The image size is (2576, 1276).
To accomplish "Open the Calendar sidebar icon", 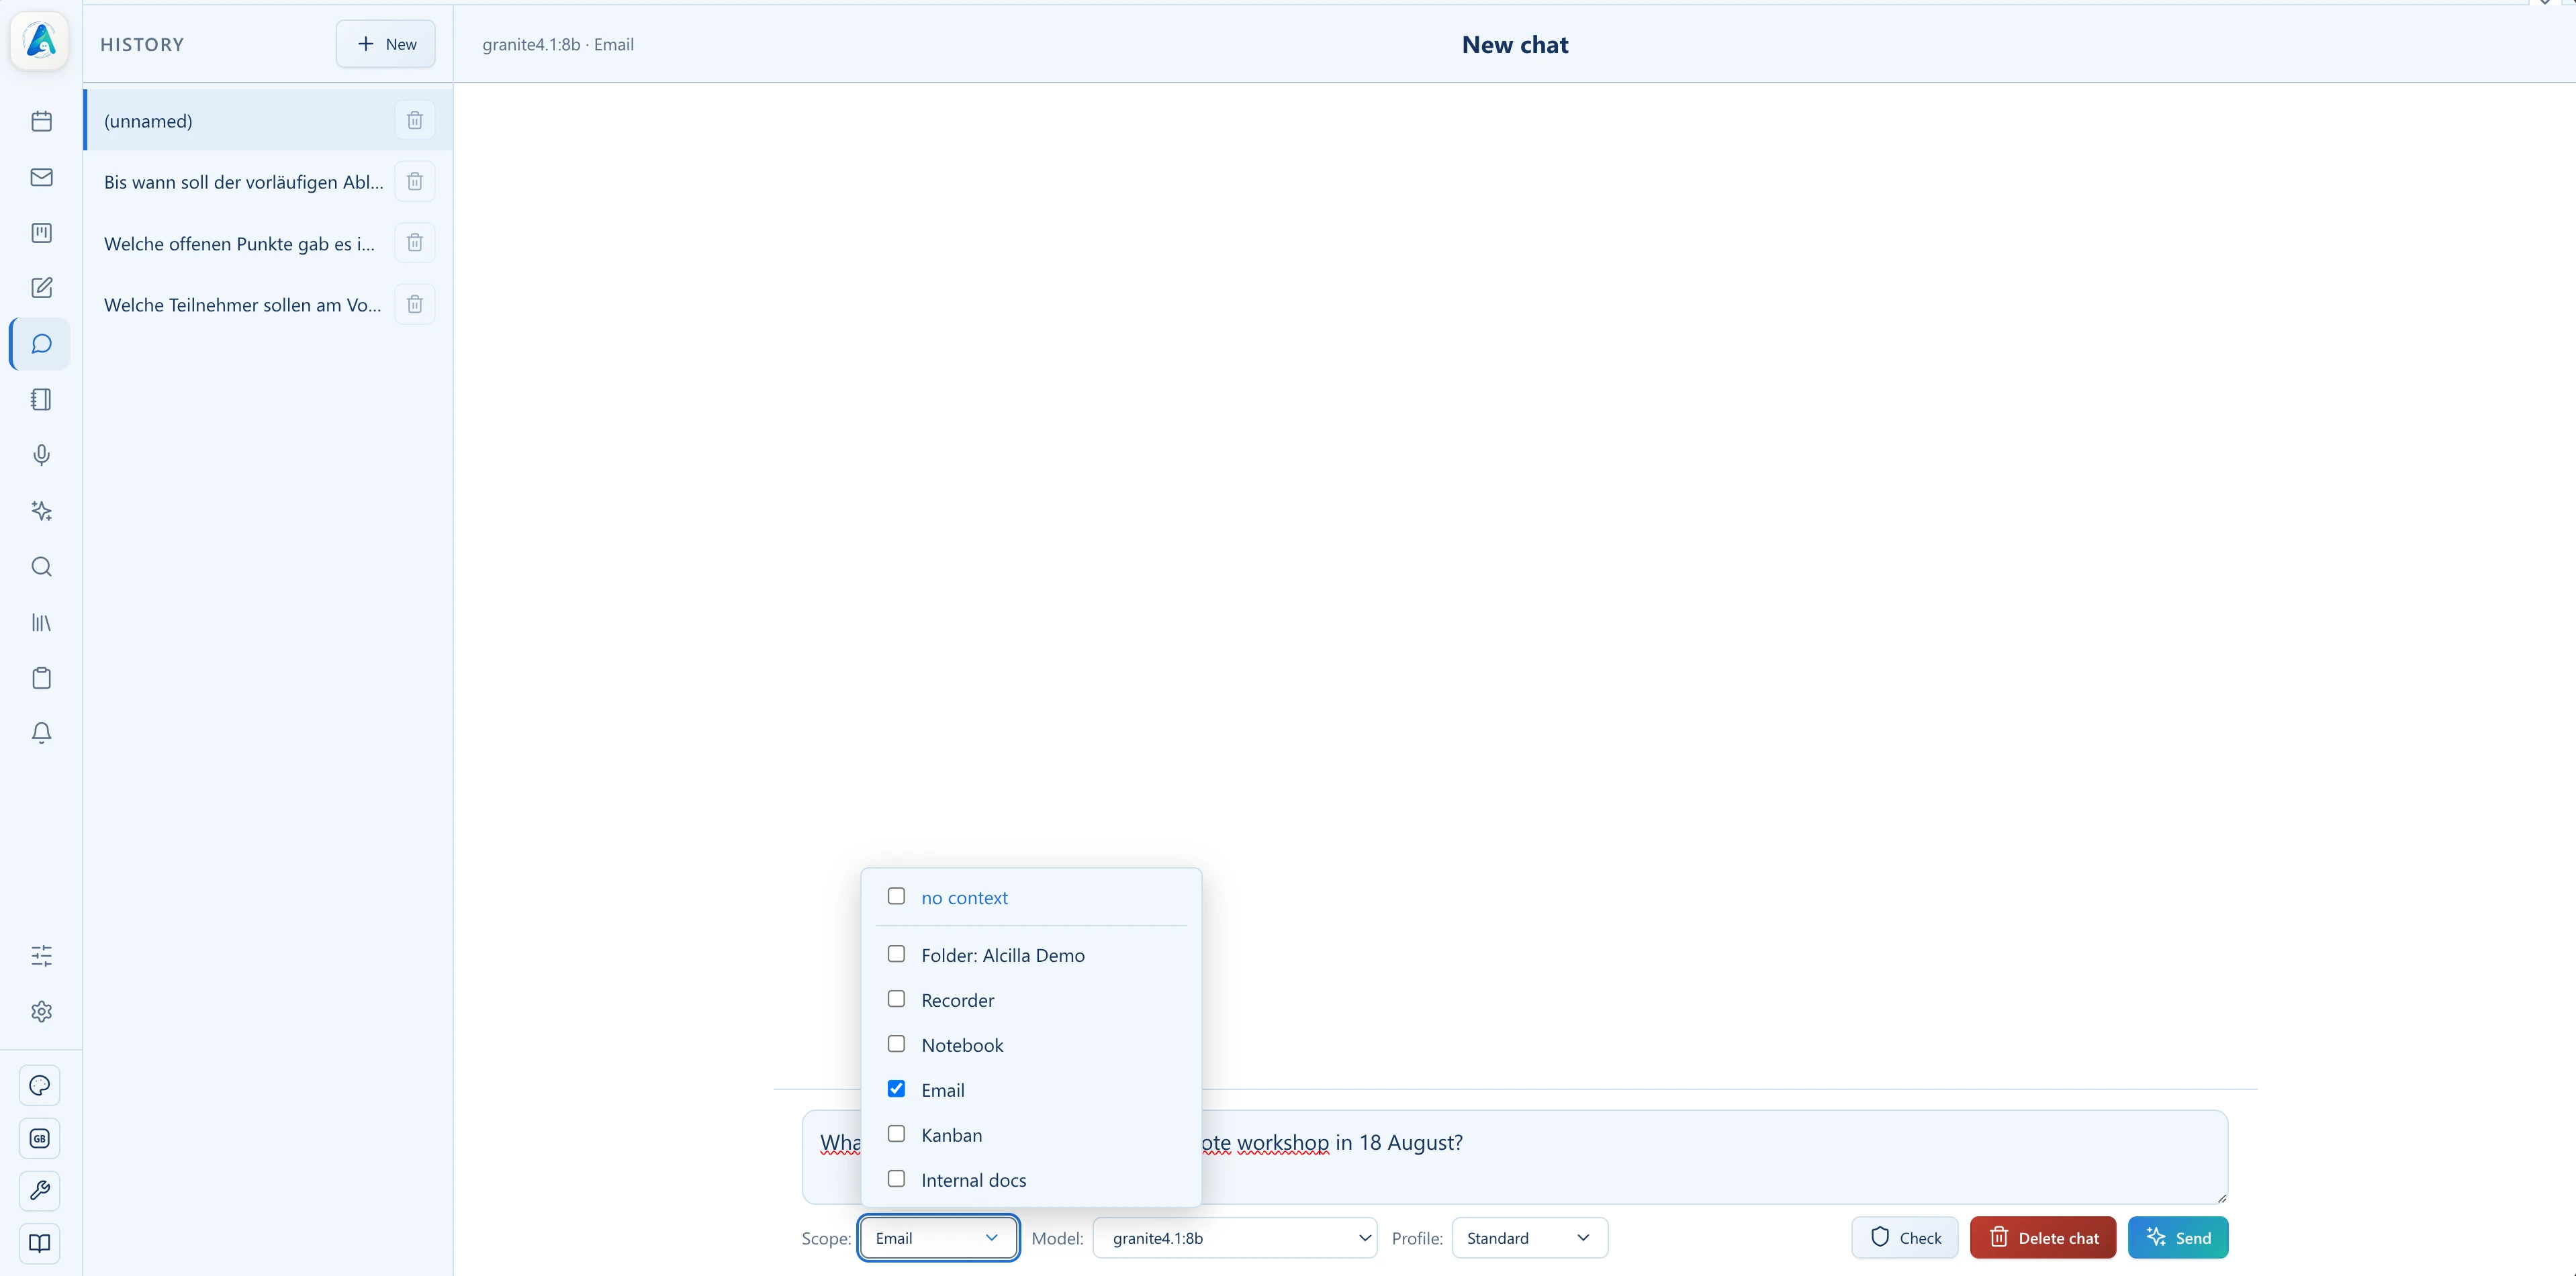I will pos(41,121).
